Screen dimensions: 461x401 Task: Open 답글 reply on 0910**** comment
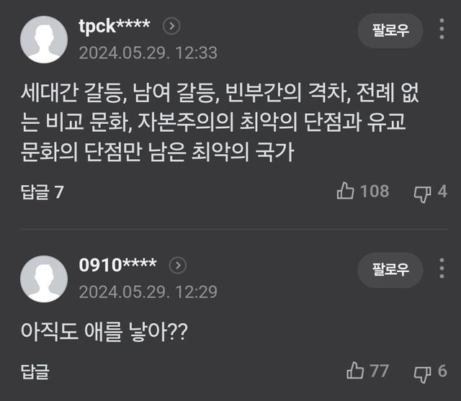pos(35,371)
